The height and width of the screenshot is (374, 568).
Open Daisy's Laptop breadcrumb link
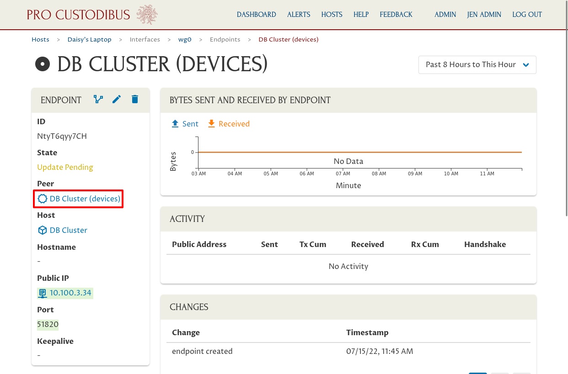tap(90, 40)
